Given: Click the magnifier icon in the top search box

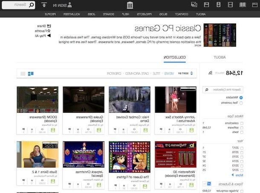Looking at the screenshot, I should point(32,5).
